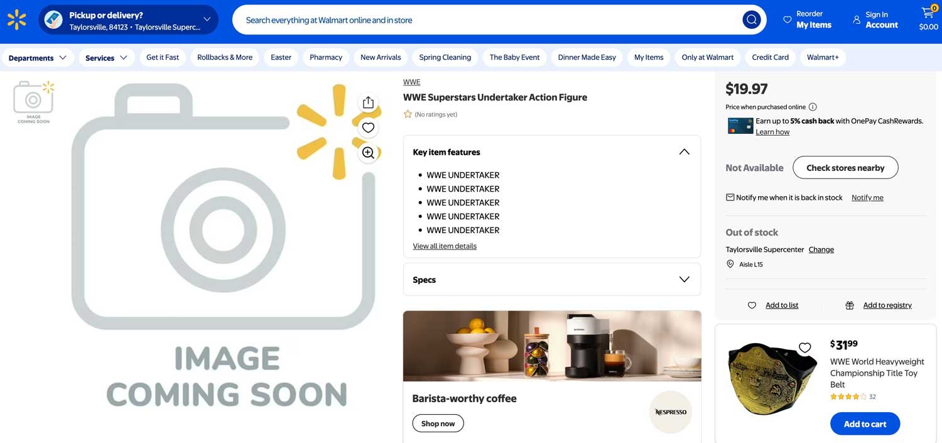Click the Add to registry gift icon
This screenshot has width=942, height=443.
(850, 305)
